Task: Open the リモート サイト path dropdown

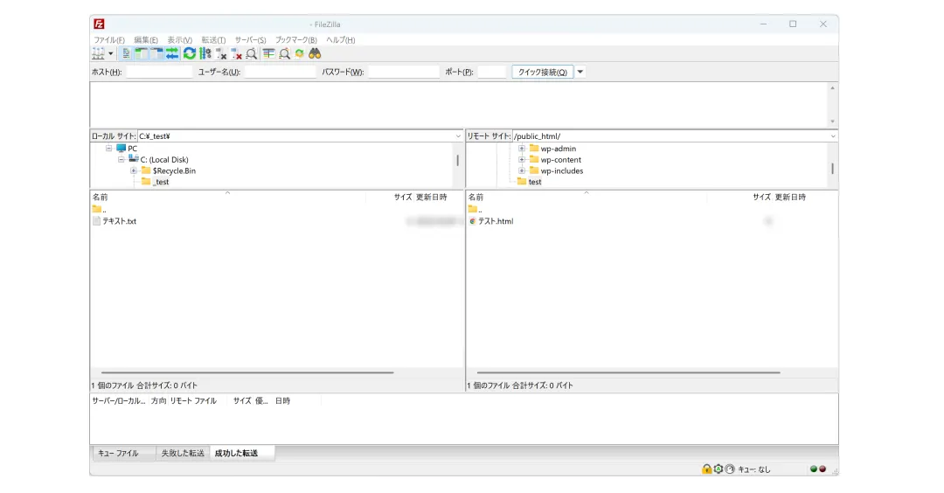Action: pos(833,136)
